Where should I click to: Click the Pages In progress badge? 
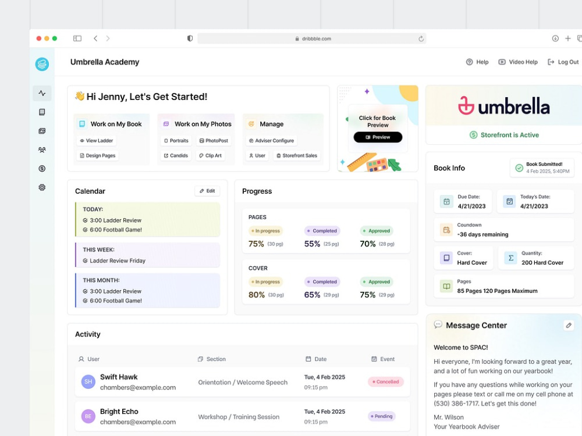pos(266,231)
